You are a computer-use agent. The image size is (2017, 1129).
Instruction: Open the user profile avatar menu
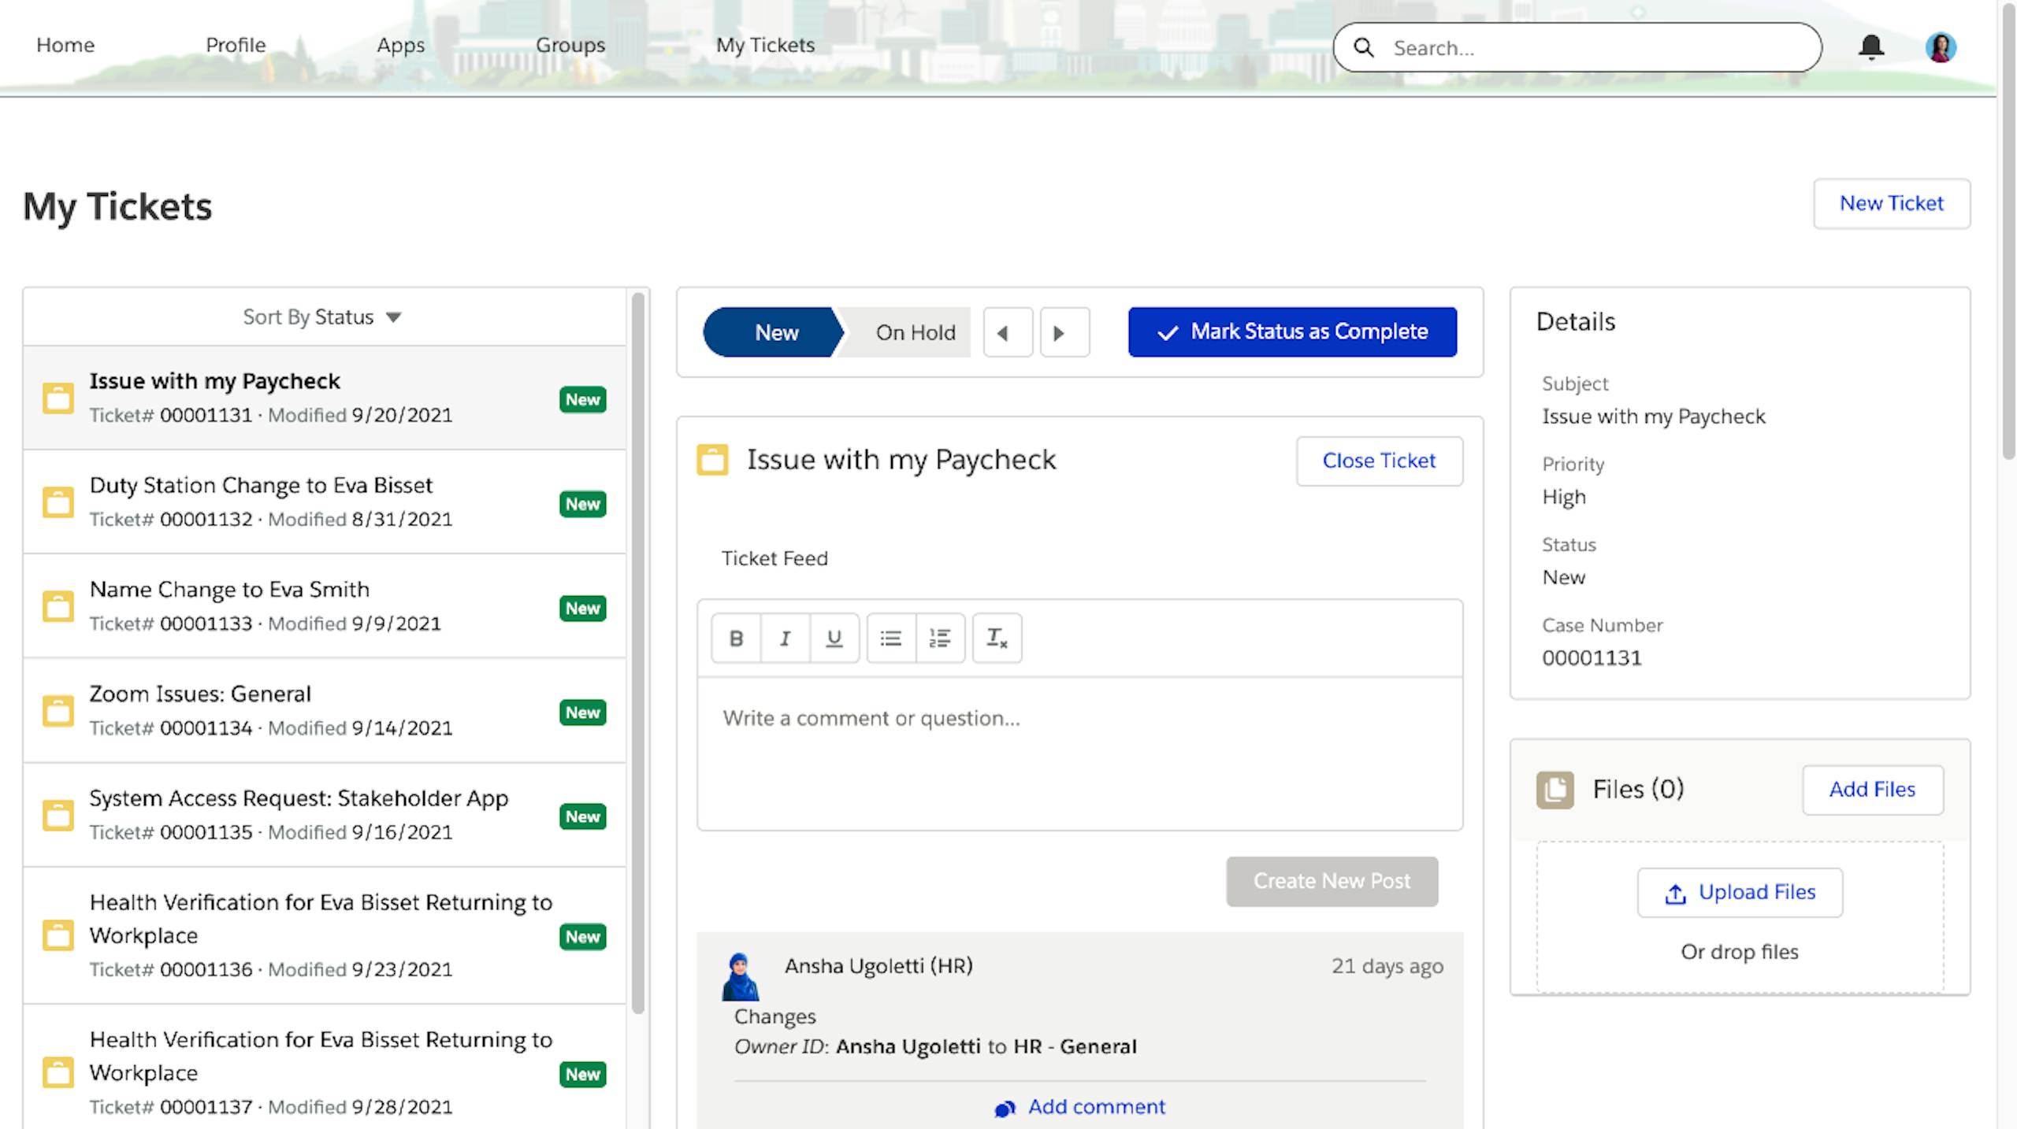point(1941,47)
